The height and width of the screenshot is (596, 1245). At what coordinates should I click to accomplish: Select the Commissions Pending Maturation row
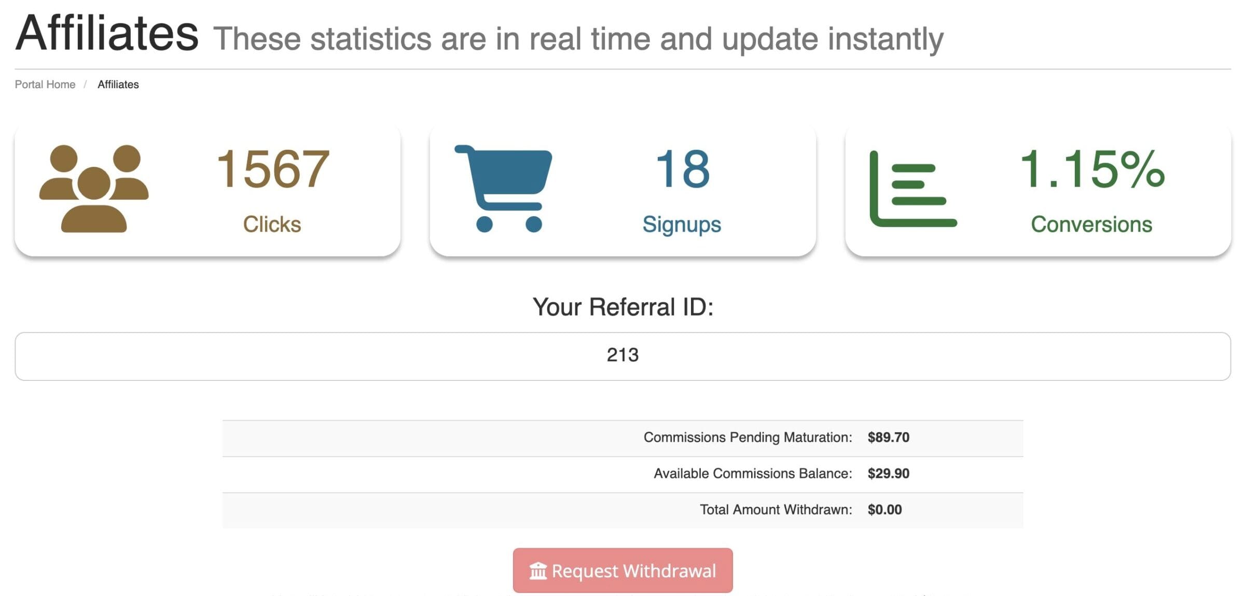[622, 438]
